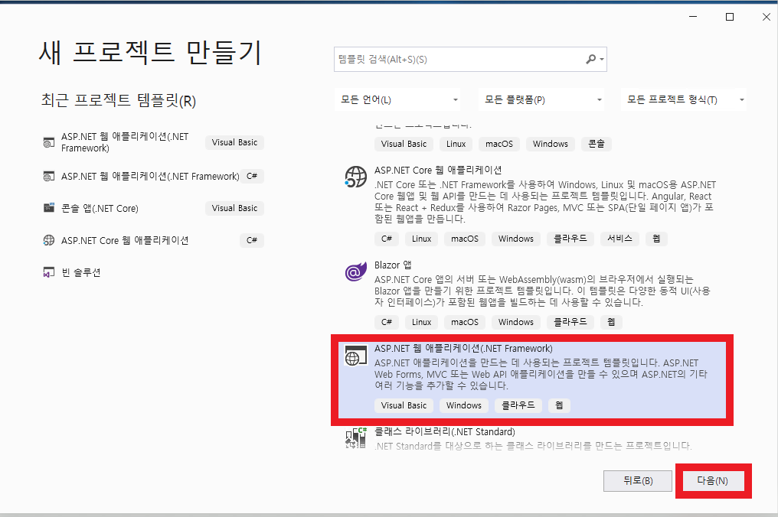Click the 다음(N) next button
The image size is (778, 517).
pyautogui.click(x=713, y=481)
